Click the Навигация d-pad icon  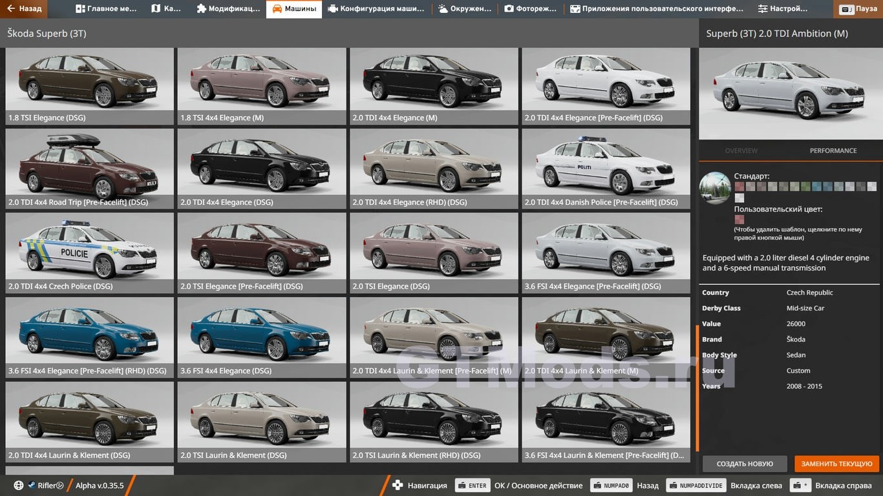398,486
